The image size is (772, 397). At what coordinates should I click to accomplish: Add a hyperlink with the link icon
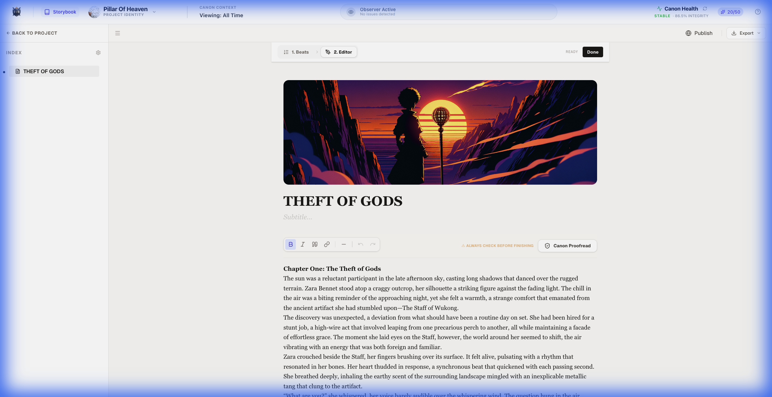(x=327, y=245)
